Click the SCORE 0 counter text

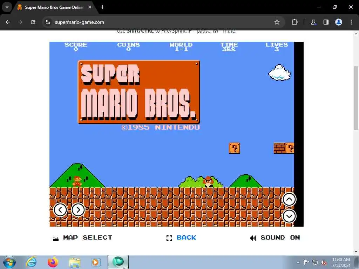pos(76,47)
